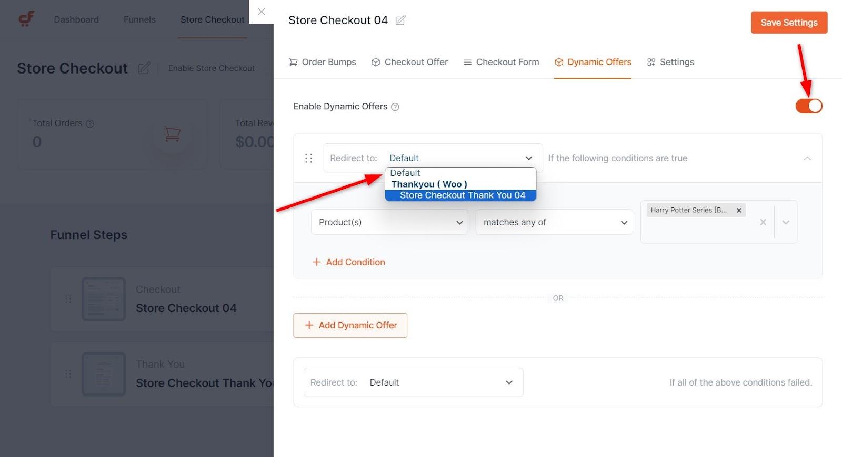The height and width of the screenshot is (457, 842).
Task: Open the fallback Redirect to Default dropdown
Action: pos(413,382)
